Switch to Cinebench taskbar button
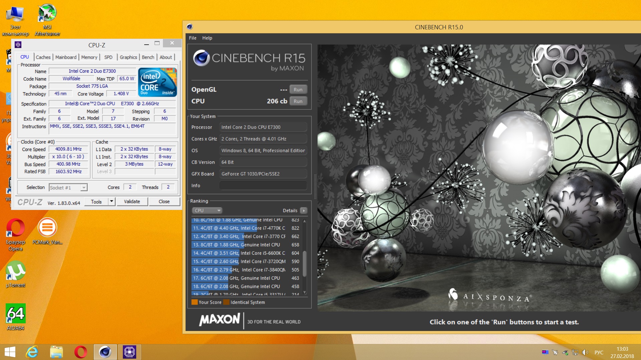 (105, 352)
